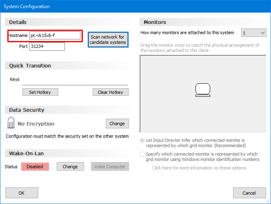The image size is (271, 204).
Task: Select 'Let Input Director infer' monitor option
Action: click(142, 140)
